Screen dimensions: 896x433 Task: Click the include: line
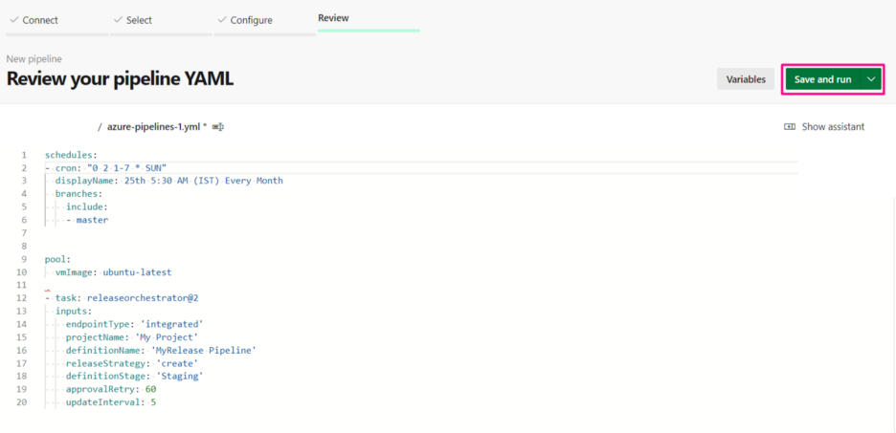point(87,207)
